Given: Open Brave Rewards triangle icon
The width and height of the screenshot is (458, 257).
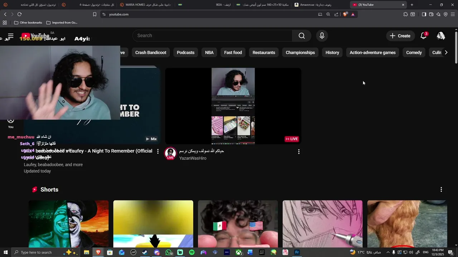Looking at the screenshot, I should click(353, 14).
